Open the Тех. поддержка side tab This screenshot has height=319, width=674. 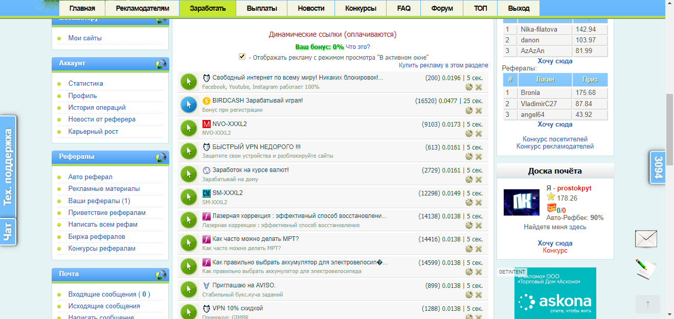pyautogui.click(x=8, y=167)
